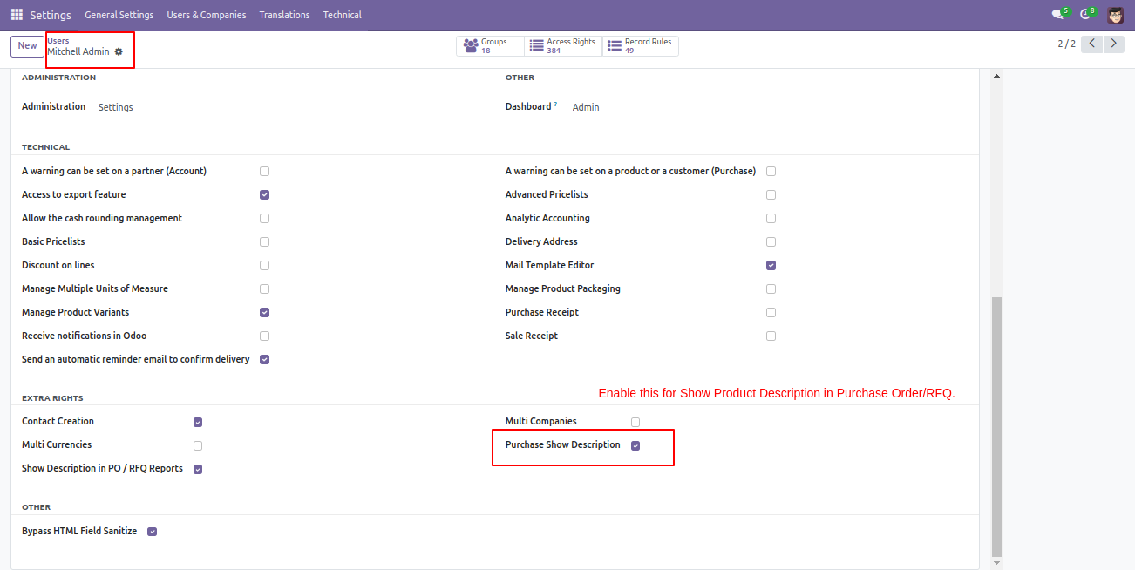Click the Dashboard help question mark

(x=555, y=104)
